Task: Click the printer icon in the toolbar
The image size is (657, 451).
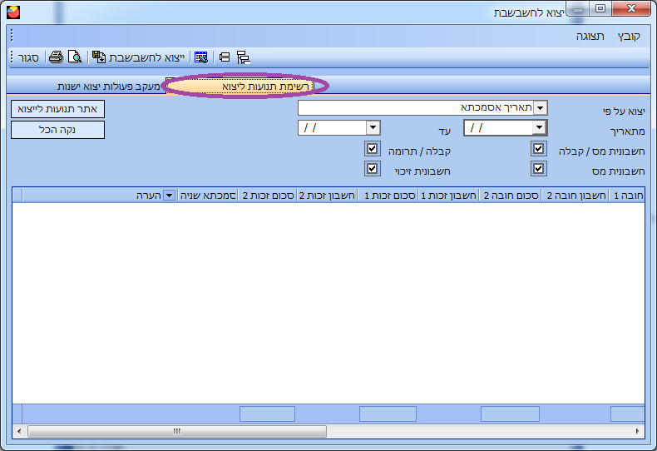Action: coord(56,57)
